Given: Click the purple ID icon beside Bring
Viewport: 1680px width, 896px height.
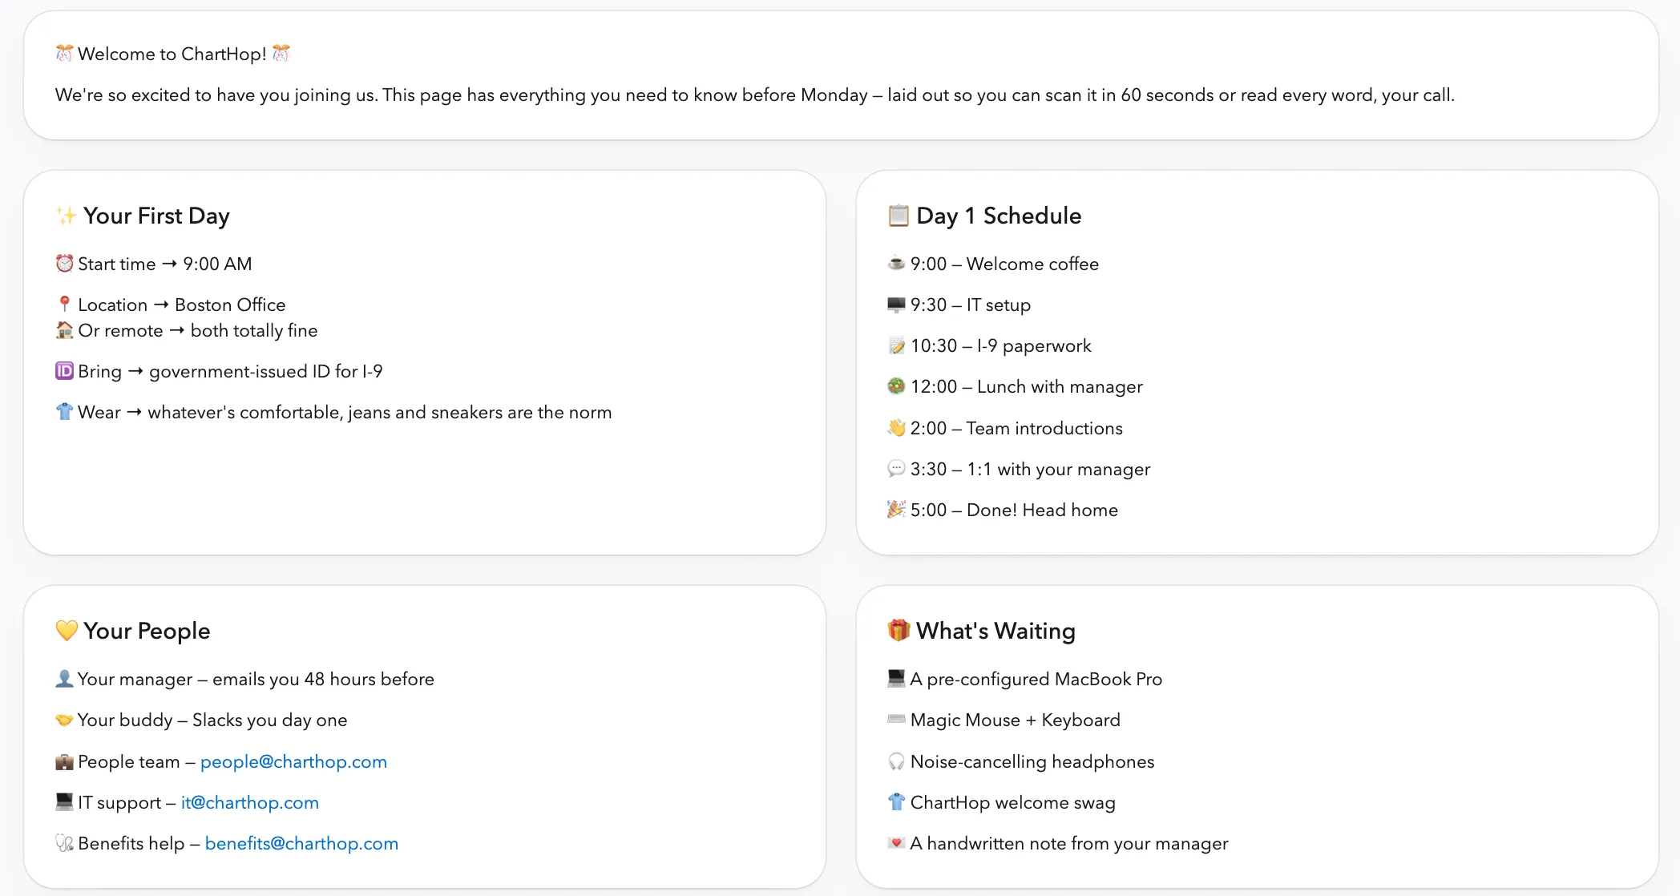Looking at the screenshot, I should [x=64, y=371].
